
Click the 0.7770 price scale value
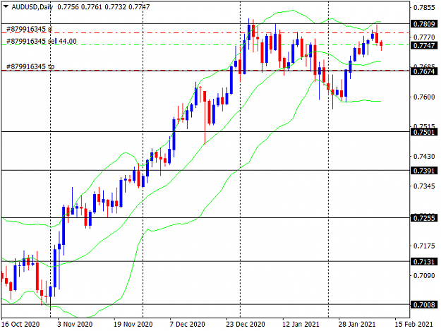point(424,37)
